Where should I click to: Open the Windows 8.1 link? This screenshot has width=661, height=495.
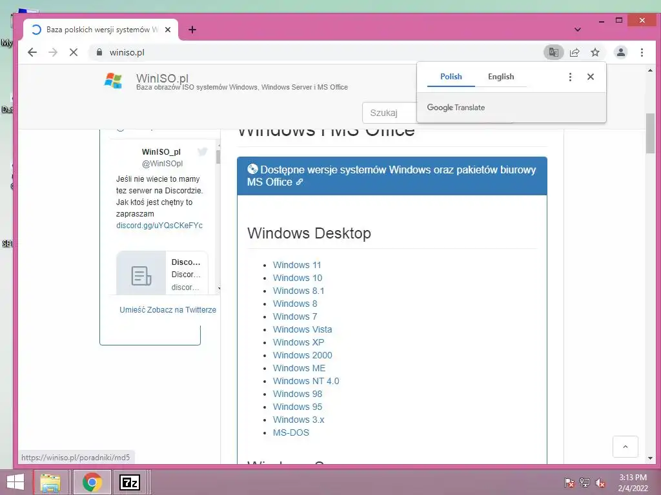pyautogui.click(x=298, y=291)
